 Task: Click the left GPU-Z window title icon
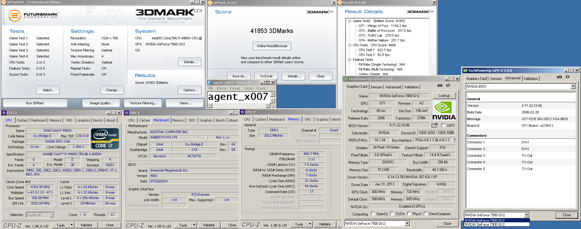(346, 79)
